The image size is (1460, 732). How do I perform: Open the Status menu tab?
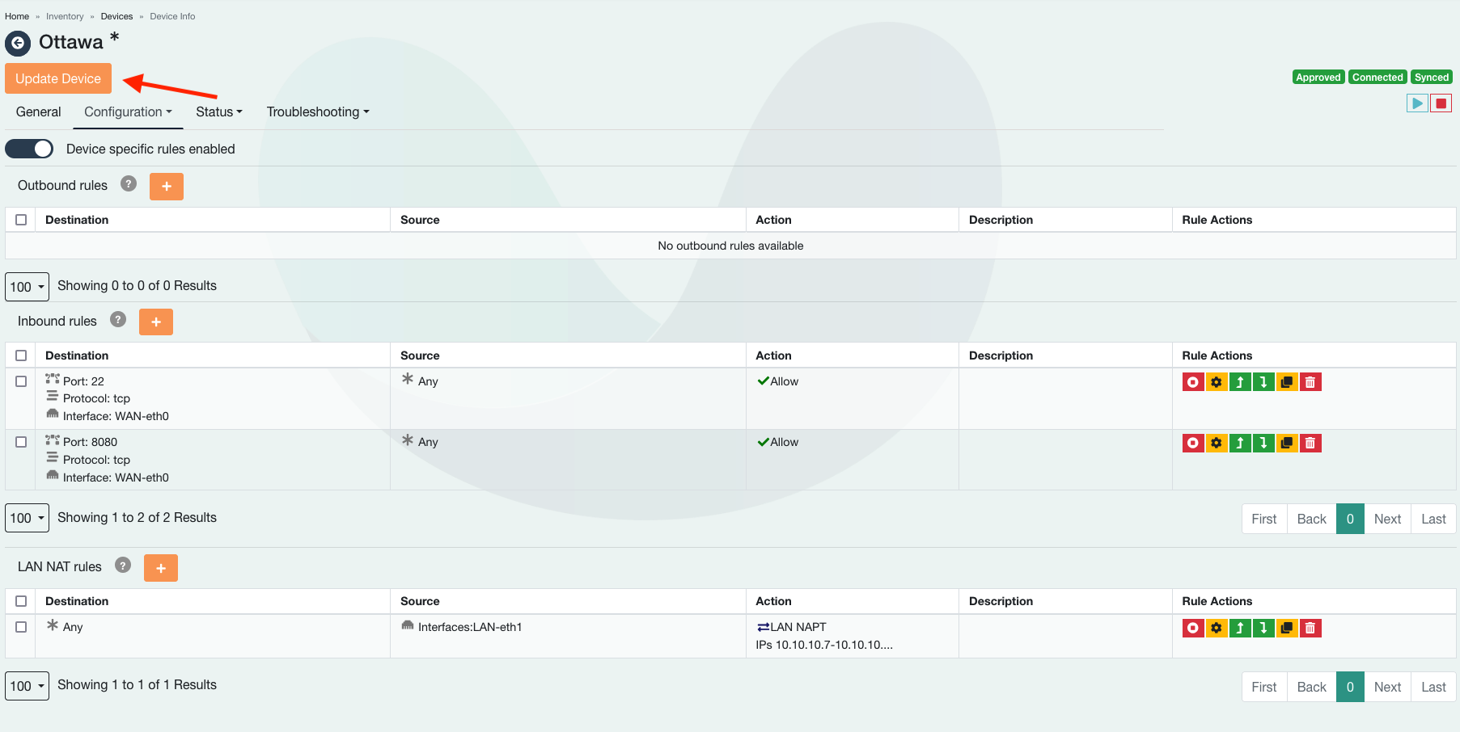(218, 112)
